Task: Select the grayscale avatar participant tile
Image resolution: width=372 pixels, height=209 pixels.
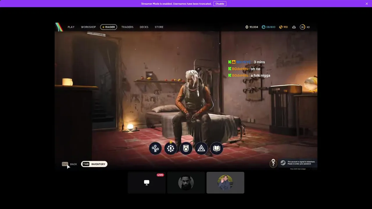Action: point(186,183)
